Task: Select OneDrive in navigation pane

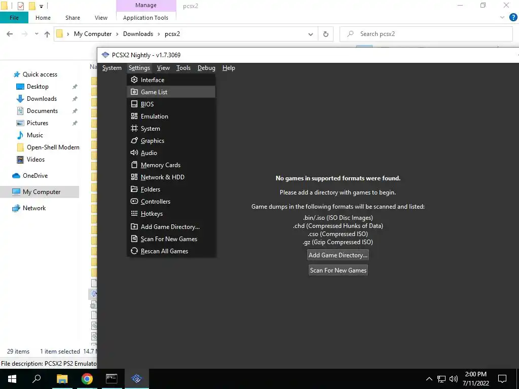Action: [35, 176]
